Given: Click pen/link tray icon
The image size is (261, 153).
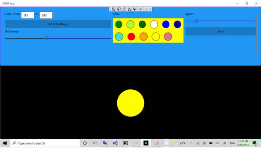Looking at the screenshot, I should coord(225,143).
